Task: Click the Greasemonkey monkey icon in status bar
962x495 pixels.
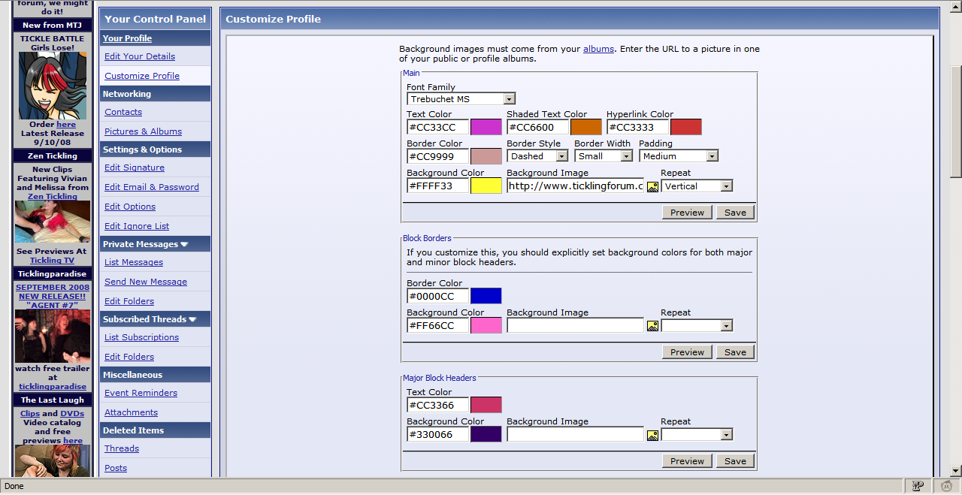Action: 946,486
